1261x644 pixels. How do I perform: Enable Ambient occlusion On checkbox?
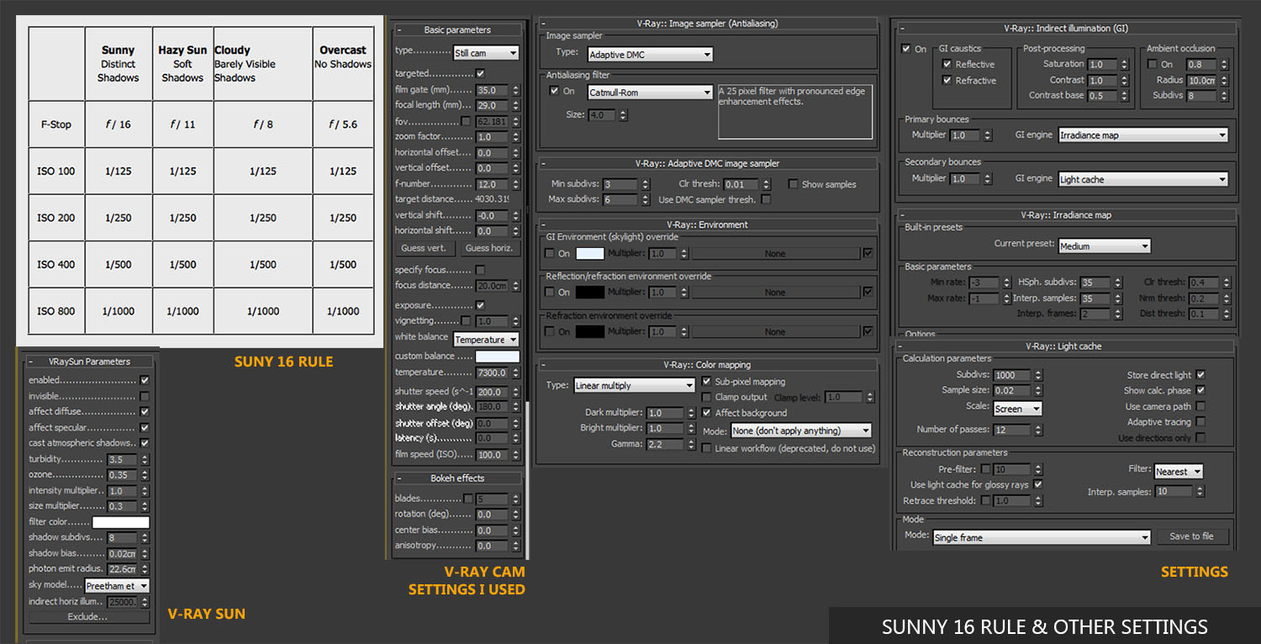(x=1153, y=65)
